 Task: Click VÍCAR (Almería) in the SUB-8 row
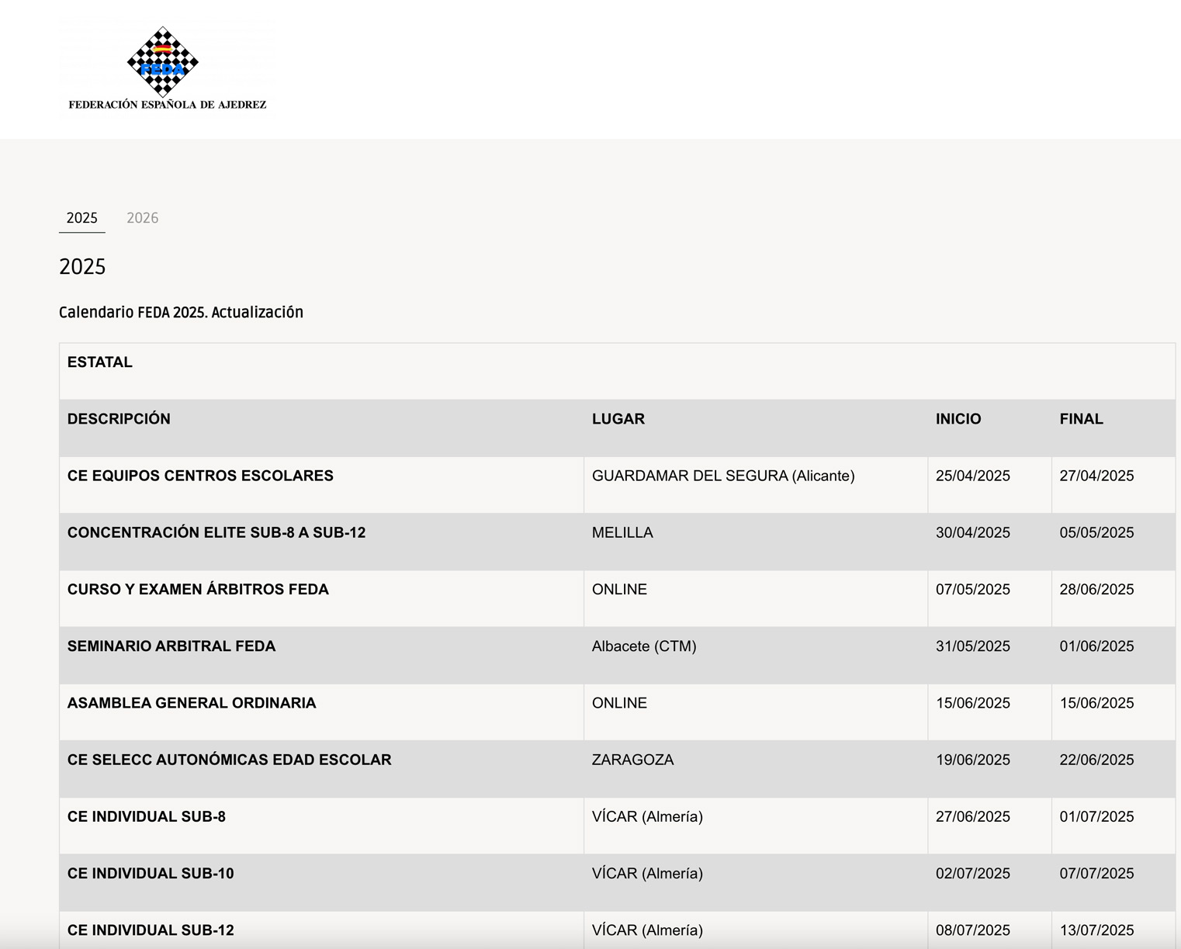[x=647, y=816]
